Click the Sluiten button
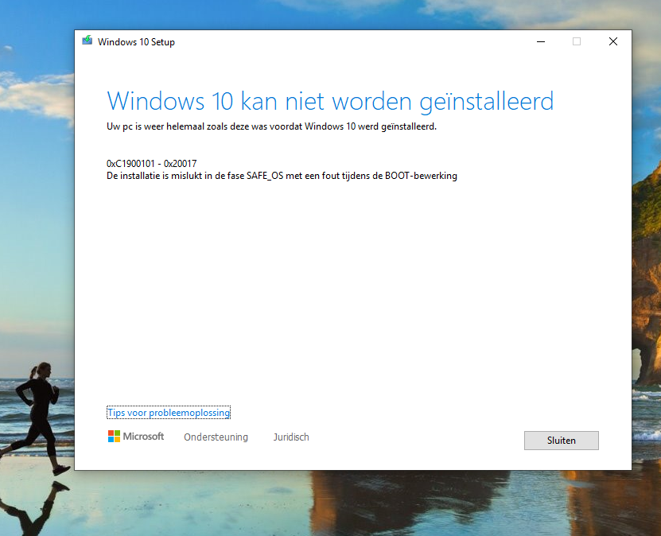The width and height of the screenshot is (661, 536). [561, 441]
